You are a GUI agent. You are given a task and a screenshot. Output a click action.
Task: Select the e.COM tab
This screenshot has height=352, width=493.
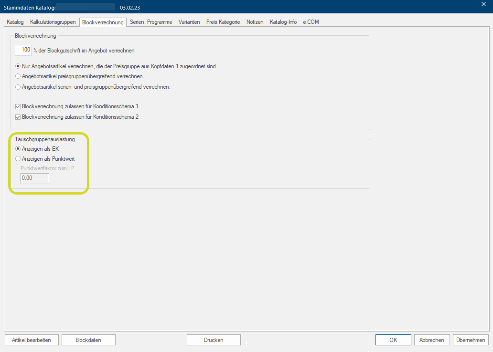[x=311, y=22]
